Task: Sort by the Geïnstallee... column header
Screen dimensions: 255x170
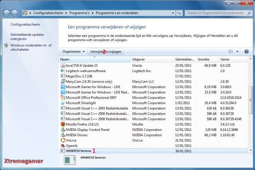Action: pyautogui.click(x=185, y=60)
